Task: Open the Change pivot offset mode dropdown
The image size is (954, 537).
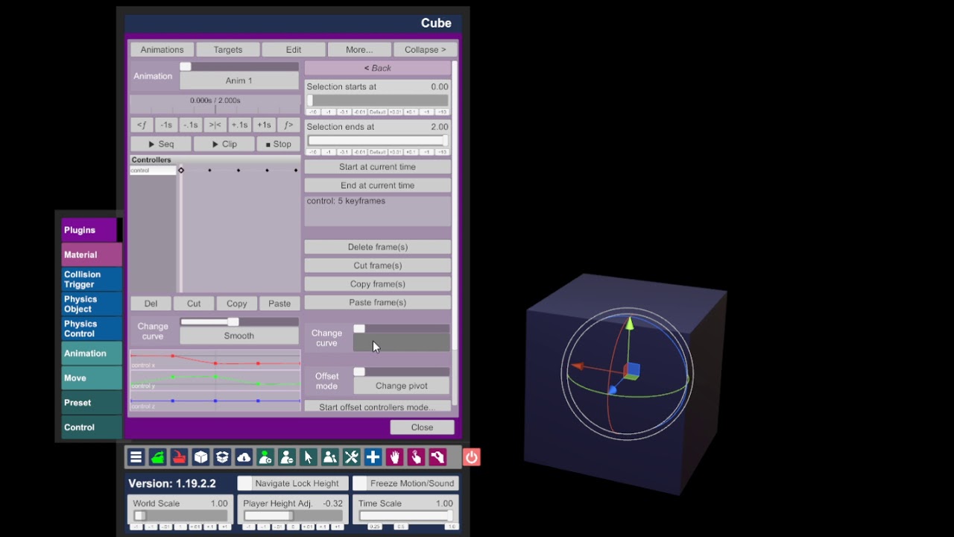Action: coord(401,386)
